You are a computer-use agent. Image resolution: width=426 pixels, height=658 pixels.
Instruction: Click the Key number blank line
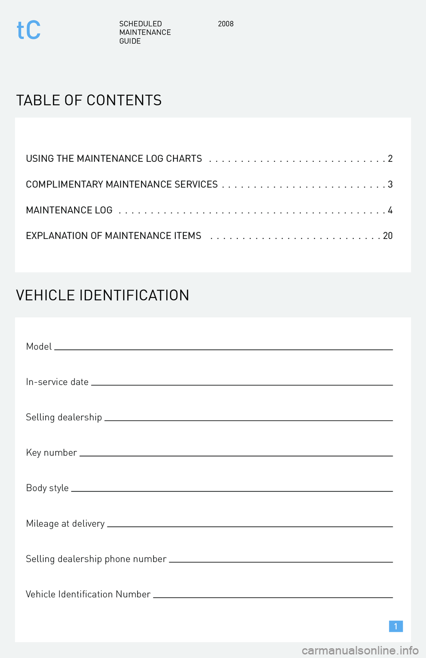coord(237,455)
